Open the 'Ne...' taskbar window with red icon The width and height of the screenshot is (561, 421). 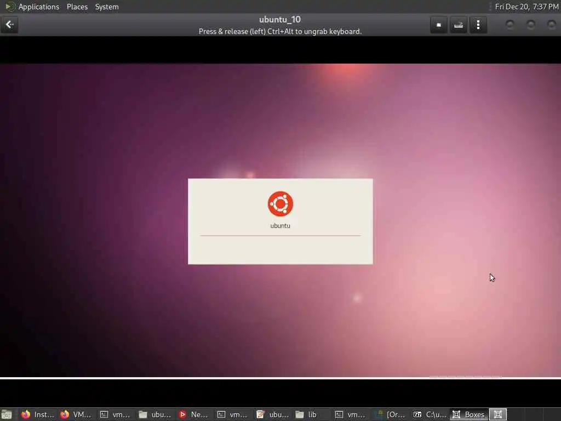[x=193, y=414]
